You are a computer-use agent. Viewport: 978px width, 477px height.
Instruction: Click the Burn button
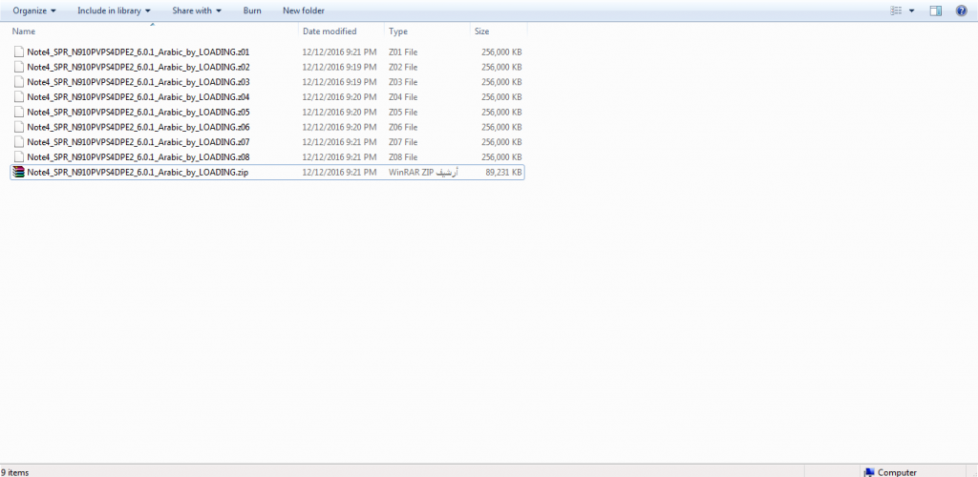(252, 10)
